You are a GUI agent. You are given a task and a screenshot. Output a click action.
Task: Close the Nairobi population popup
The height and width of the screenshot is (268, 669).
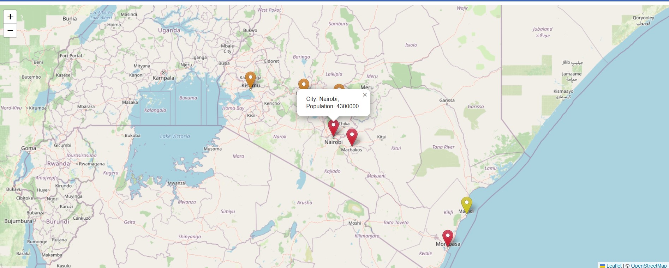click(365, 95)
